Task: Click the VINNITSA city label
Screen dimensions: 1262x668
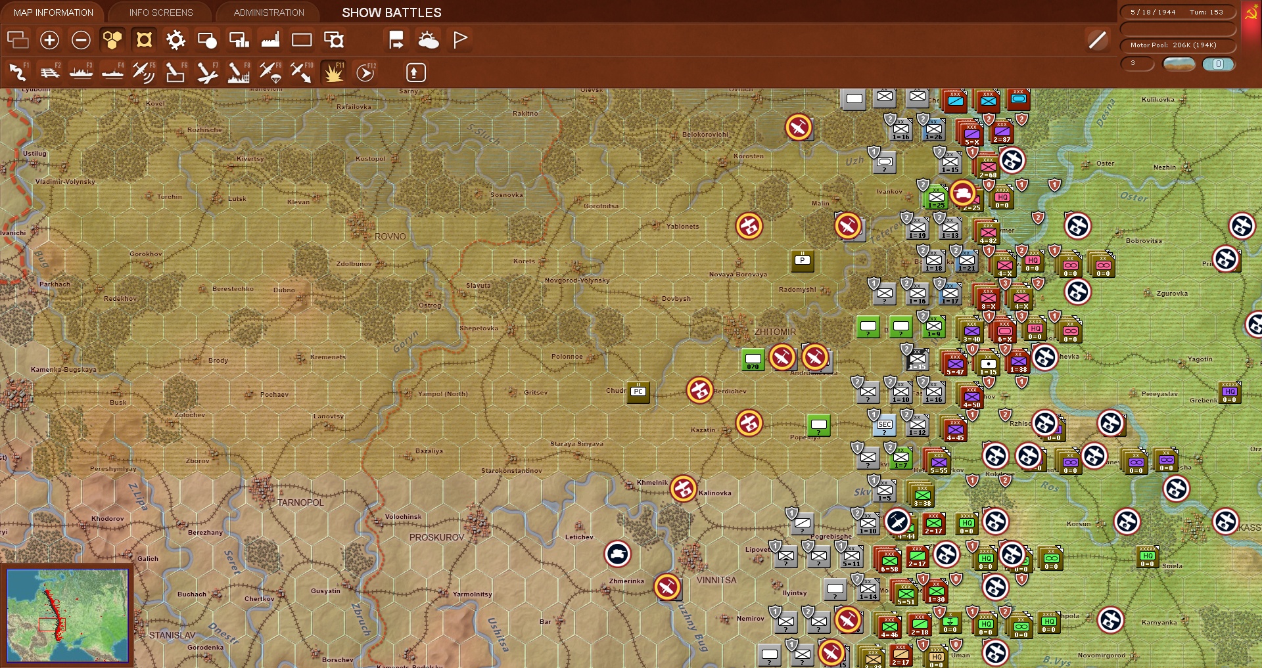Action: pos(716,580)
